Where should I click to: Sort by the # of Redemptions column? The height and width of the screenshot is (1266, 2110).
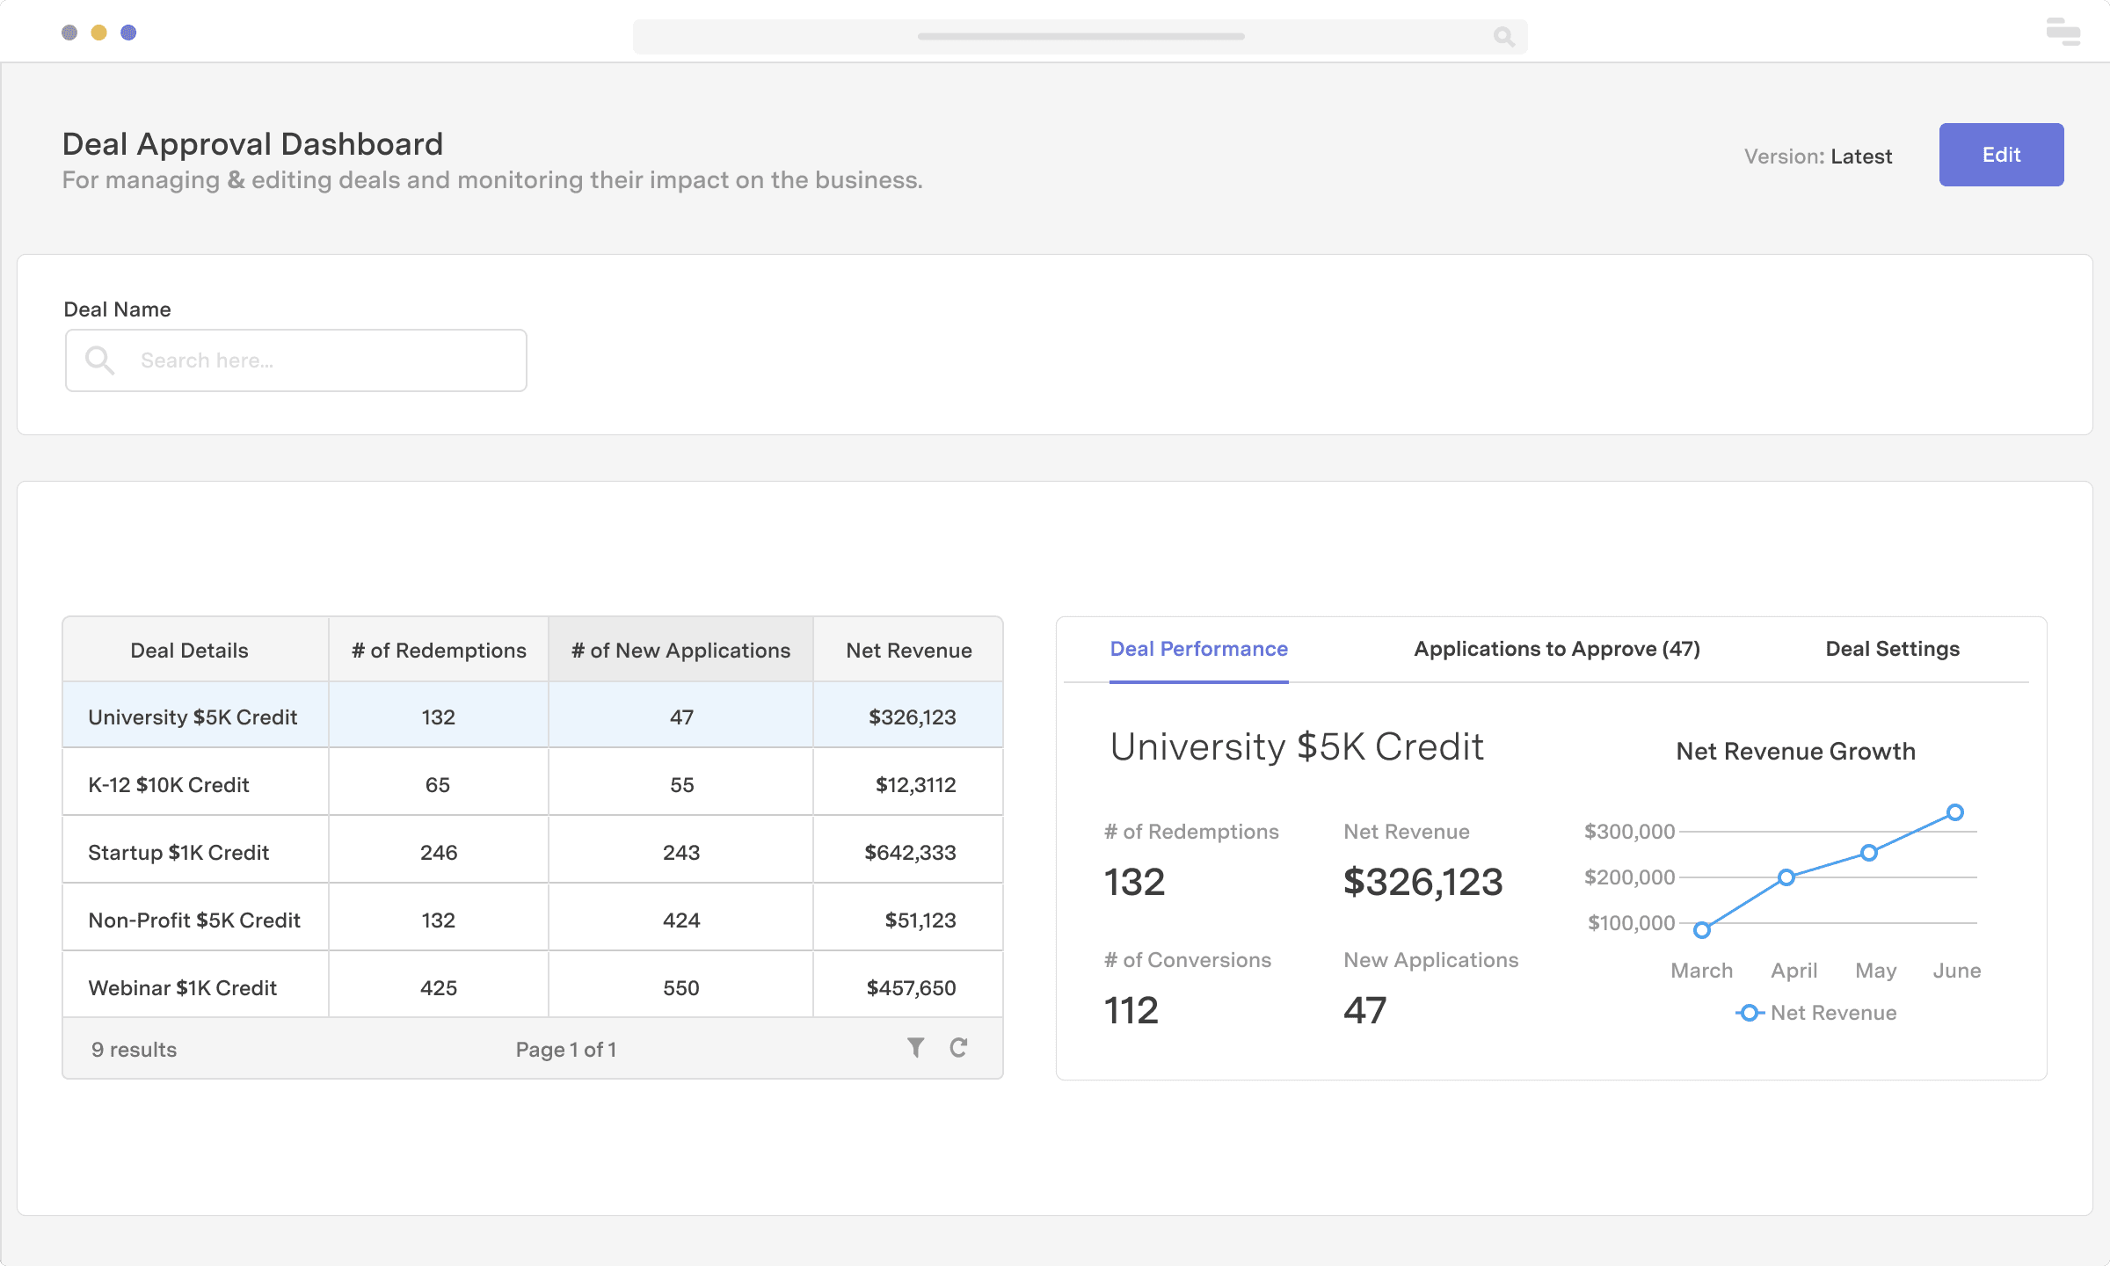click(x=438, y=650)
